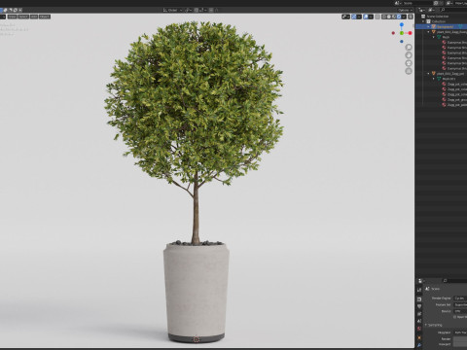Click the Scene name field in top bar
Viewport: 467px width, 350px height.
tap(417, 3)
